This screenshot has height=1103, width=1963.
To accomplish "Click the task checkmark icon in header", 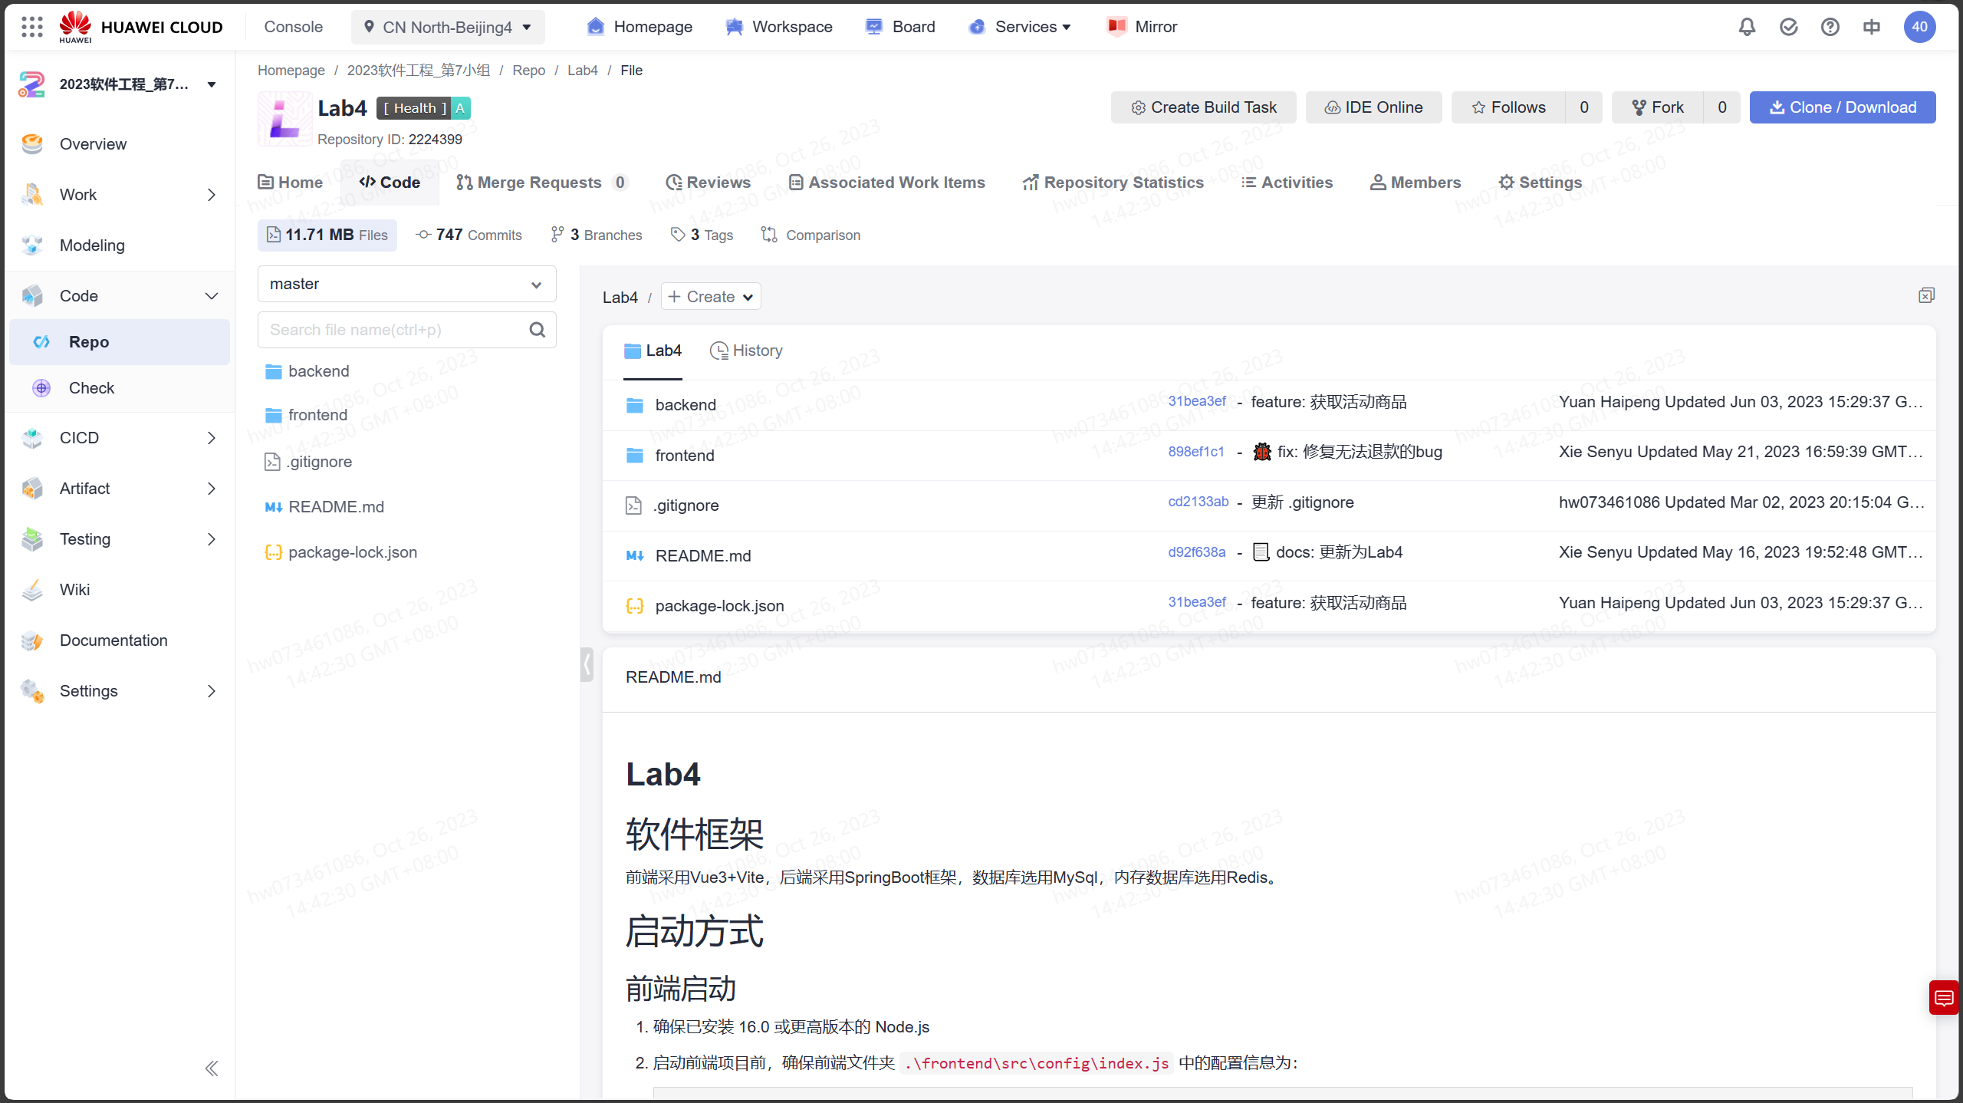I will click(x=1788, y=27).
